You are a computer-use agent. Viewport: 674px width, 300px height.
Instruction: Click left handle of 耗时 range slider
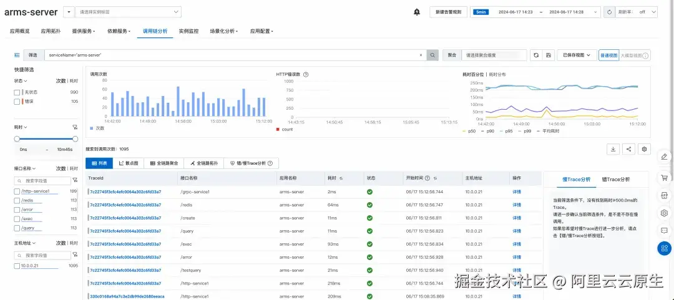(x=17, y=139)
